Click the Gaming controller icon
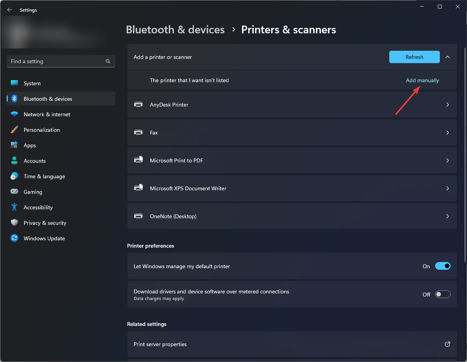This screenshot has height=362, width=467. point(14,192)
